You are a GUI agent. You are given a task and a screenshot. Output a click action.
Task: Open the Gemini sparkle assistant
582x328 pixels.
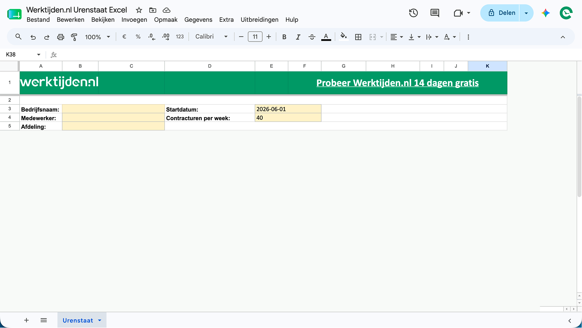546,13
